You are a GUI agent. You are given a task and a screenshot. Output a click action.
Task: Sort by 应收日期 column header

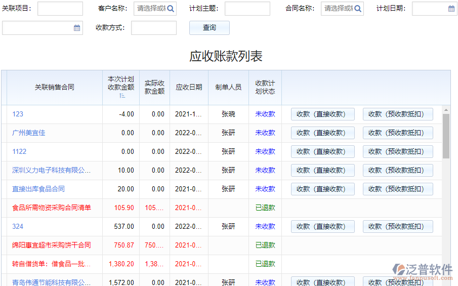point(189,88)
